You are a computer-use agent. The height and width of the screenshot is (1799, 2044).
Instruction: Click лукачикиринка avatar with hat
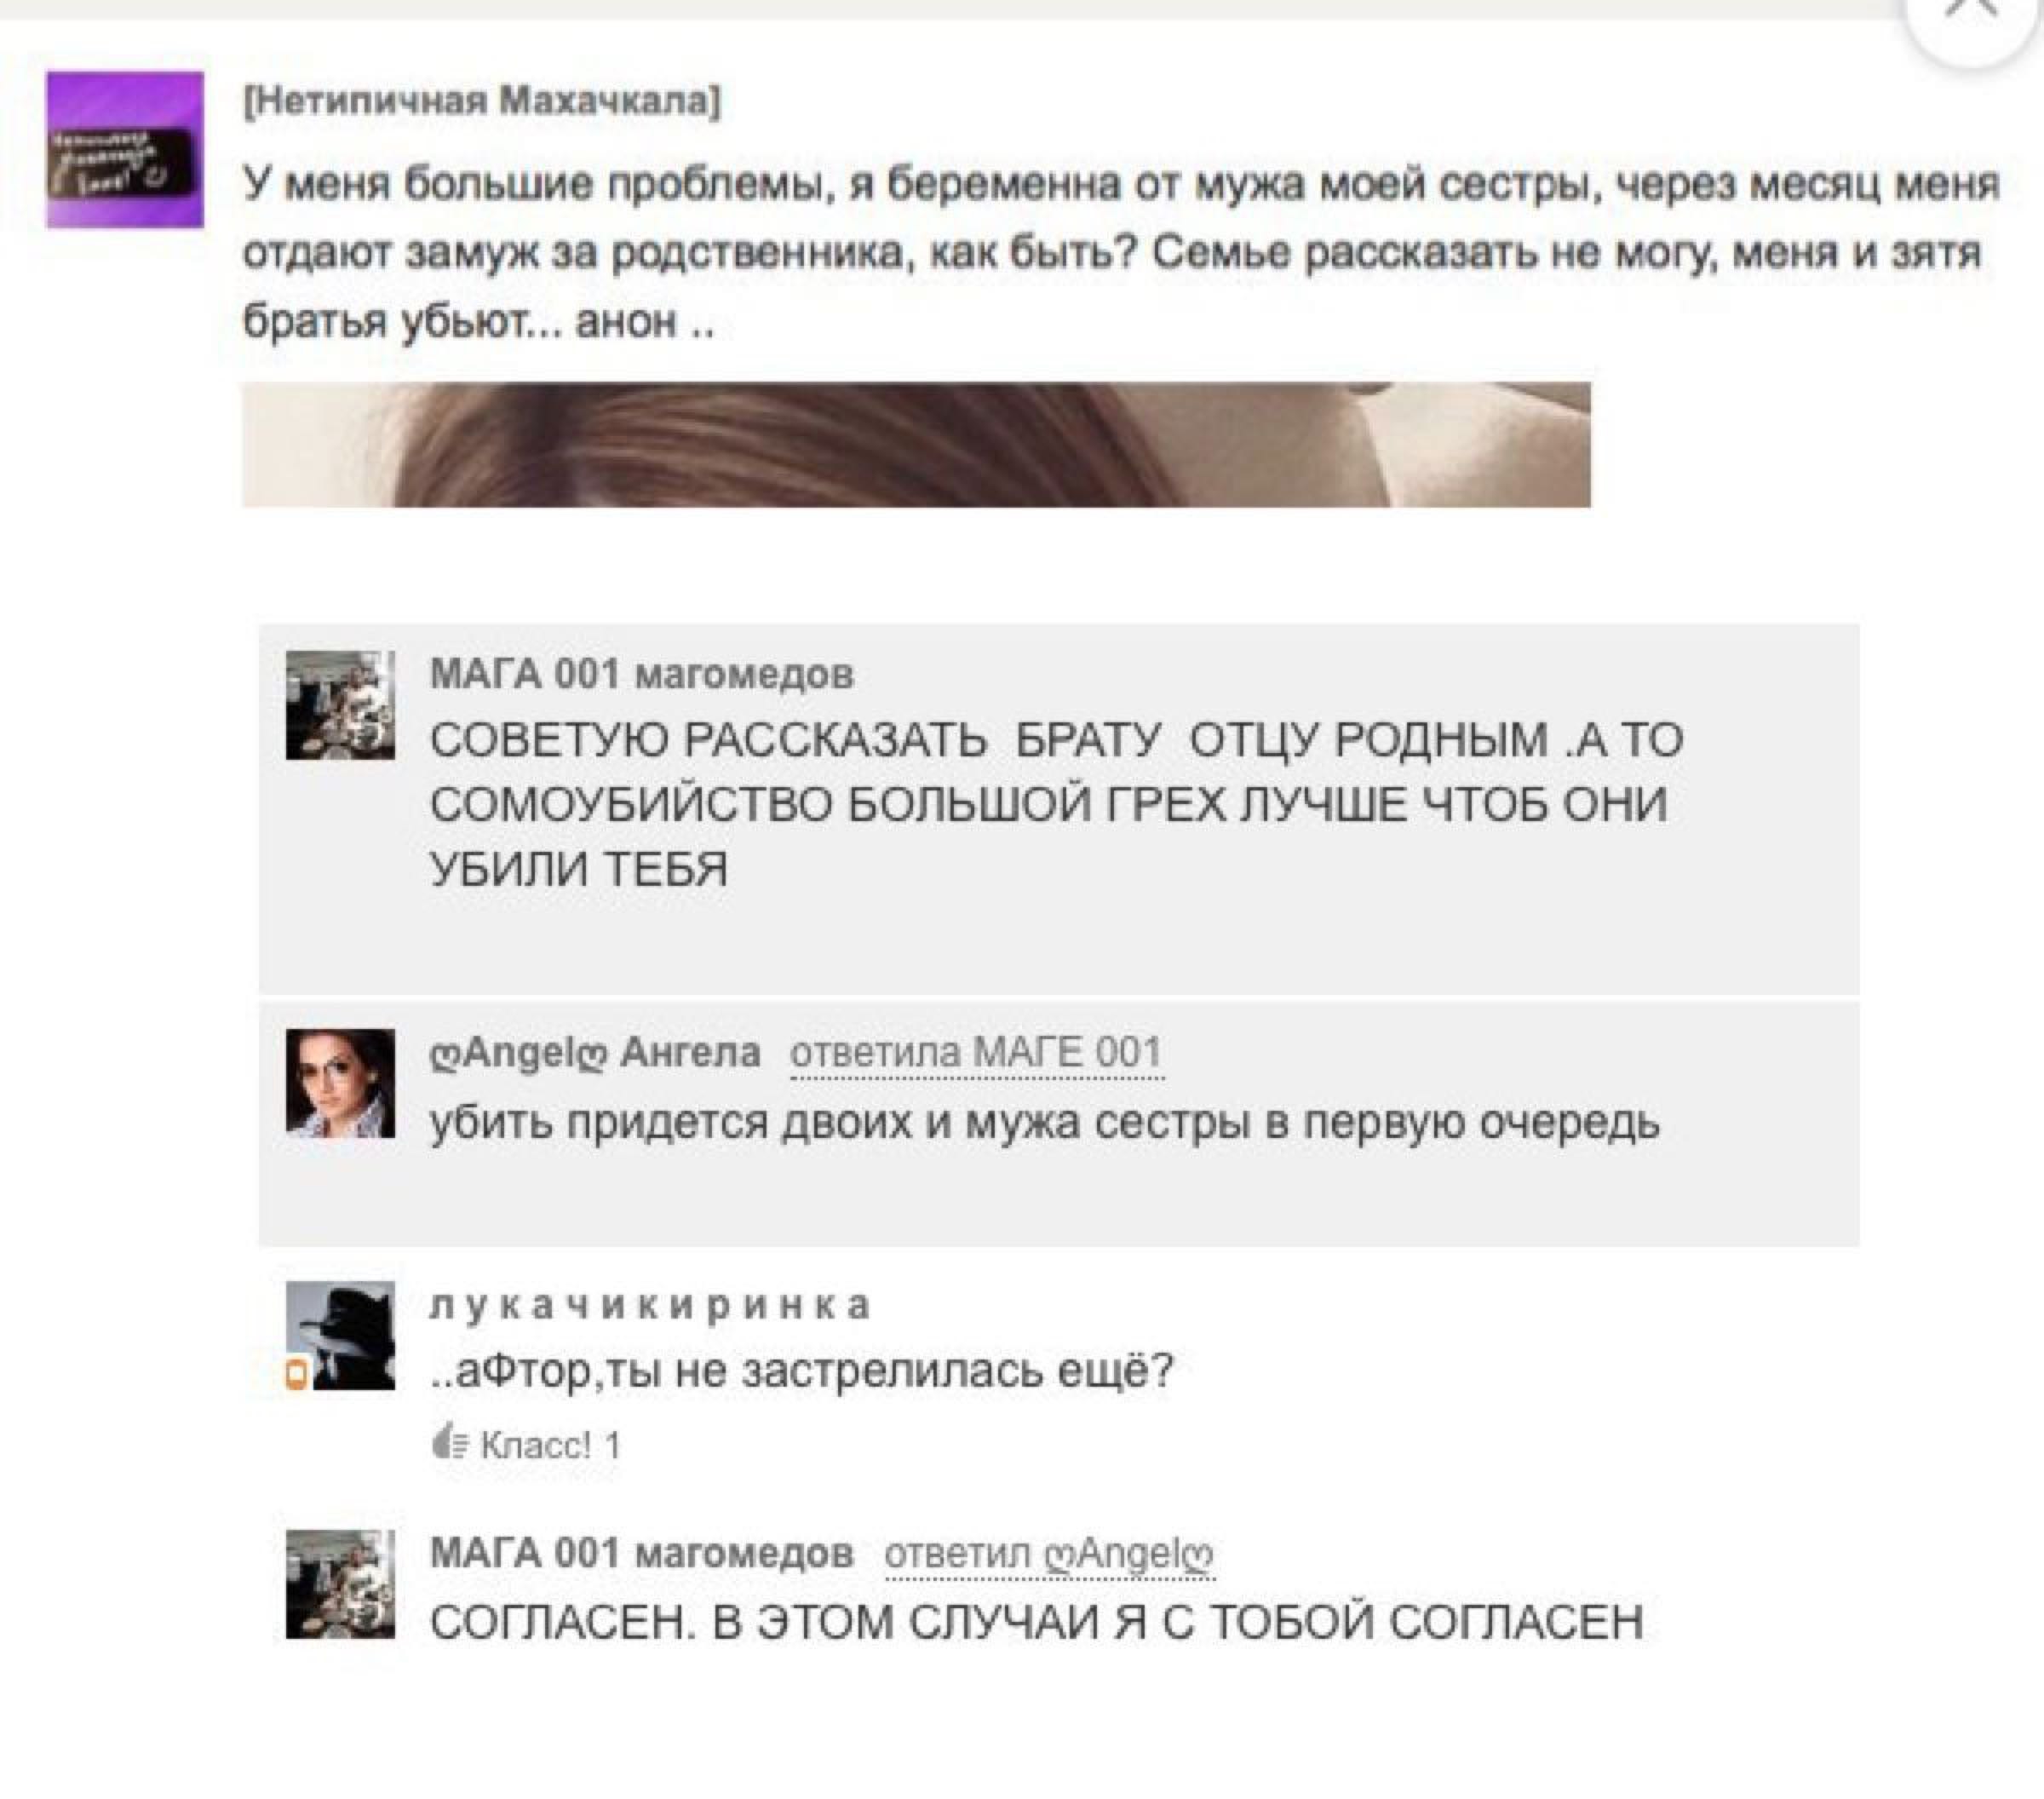tap(340, 1335)
